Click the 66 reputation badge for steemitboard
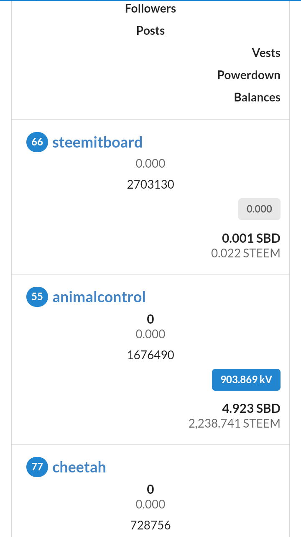Image resolution: width=301 pixels, height=537 pixels. pyautogui.click(x=37, y=142)
